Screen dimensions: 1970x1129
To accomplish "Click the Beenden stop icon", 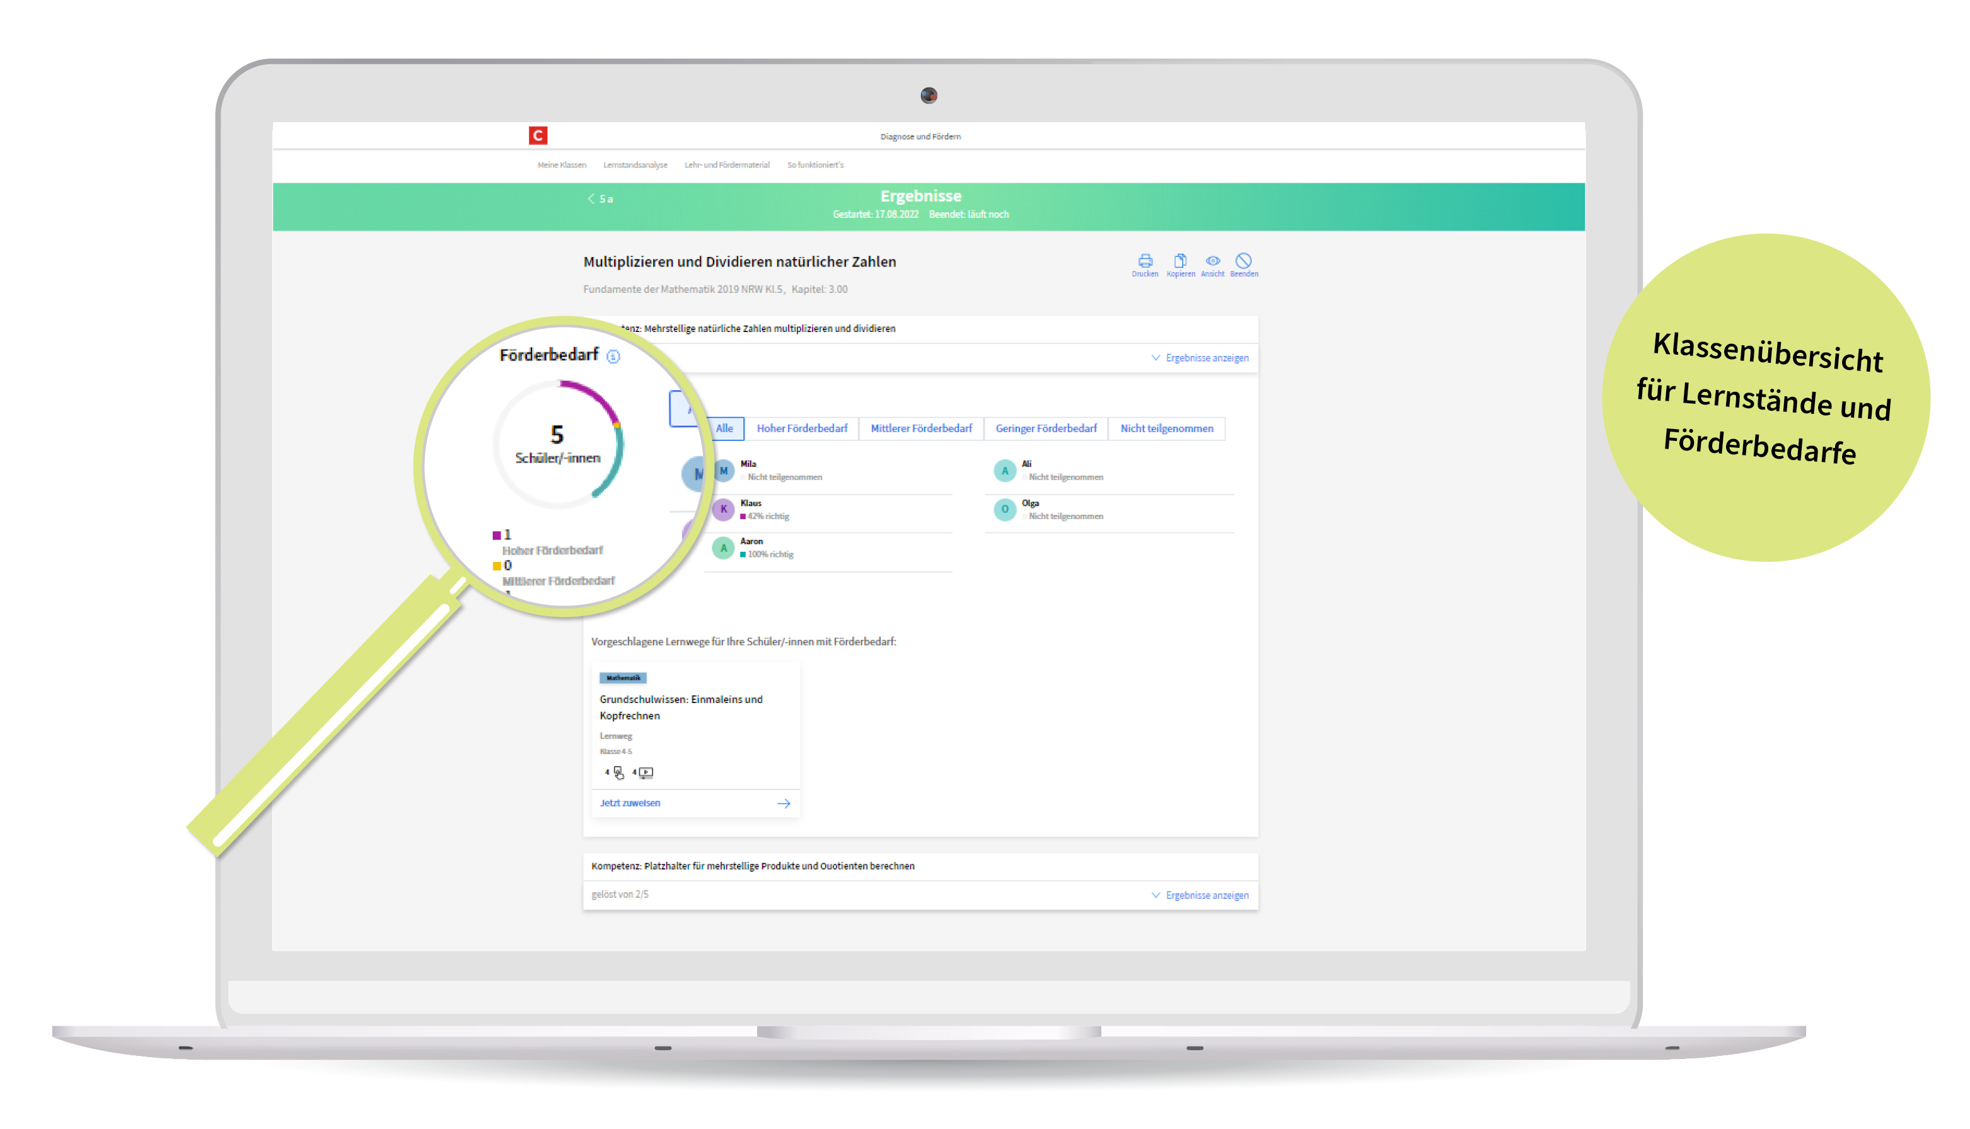I will (1243, 261).
